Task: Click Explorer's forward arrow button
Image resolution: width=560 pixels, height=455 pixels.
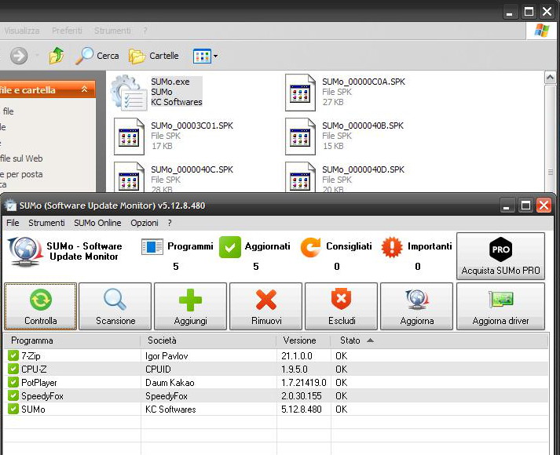Action: point(19,56)
